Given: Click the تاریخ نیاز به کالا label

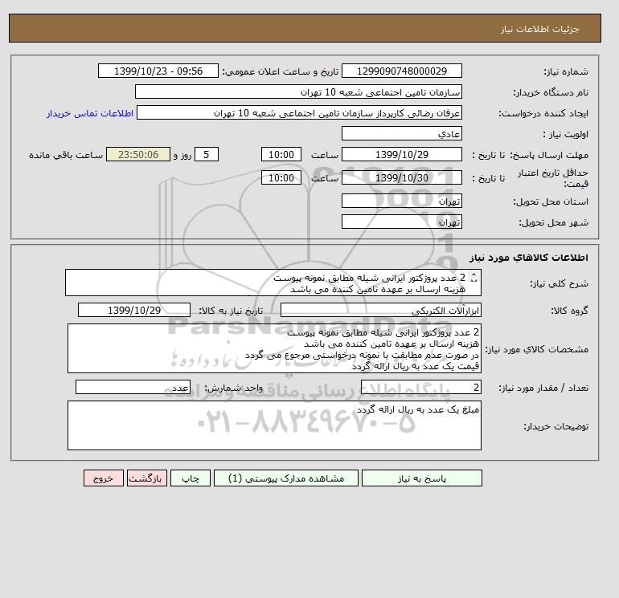Looking at the screenshot, I should click(231, 311).
